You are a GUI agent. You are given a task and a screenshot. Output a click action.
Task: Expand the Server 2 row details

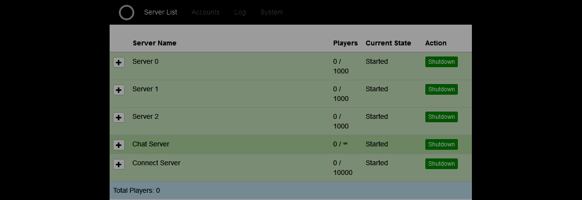(x=119, y=118)
